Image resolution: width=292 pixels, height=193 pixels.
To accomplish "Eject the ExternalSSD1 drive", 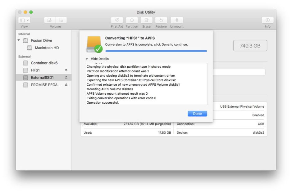I will [66, 77].
